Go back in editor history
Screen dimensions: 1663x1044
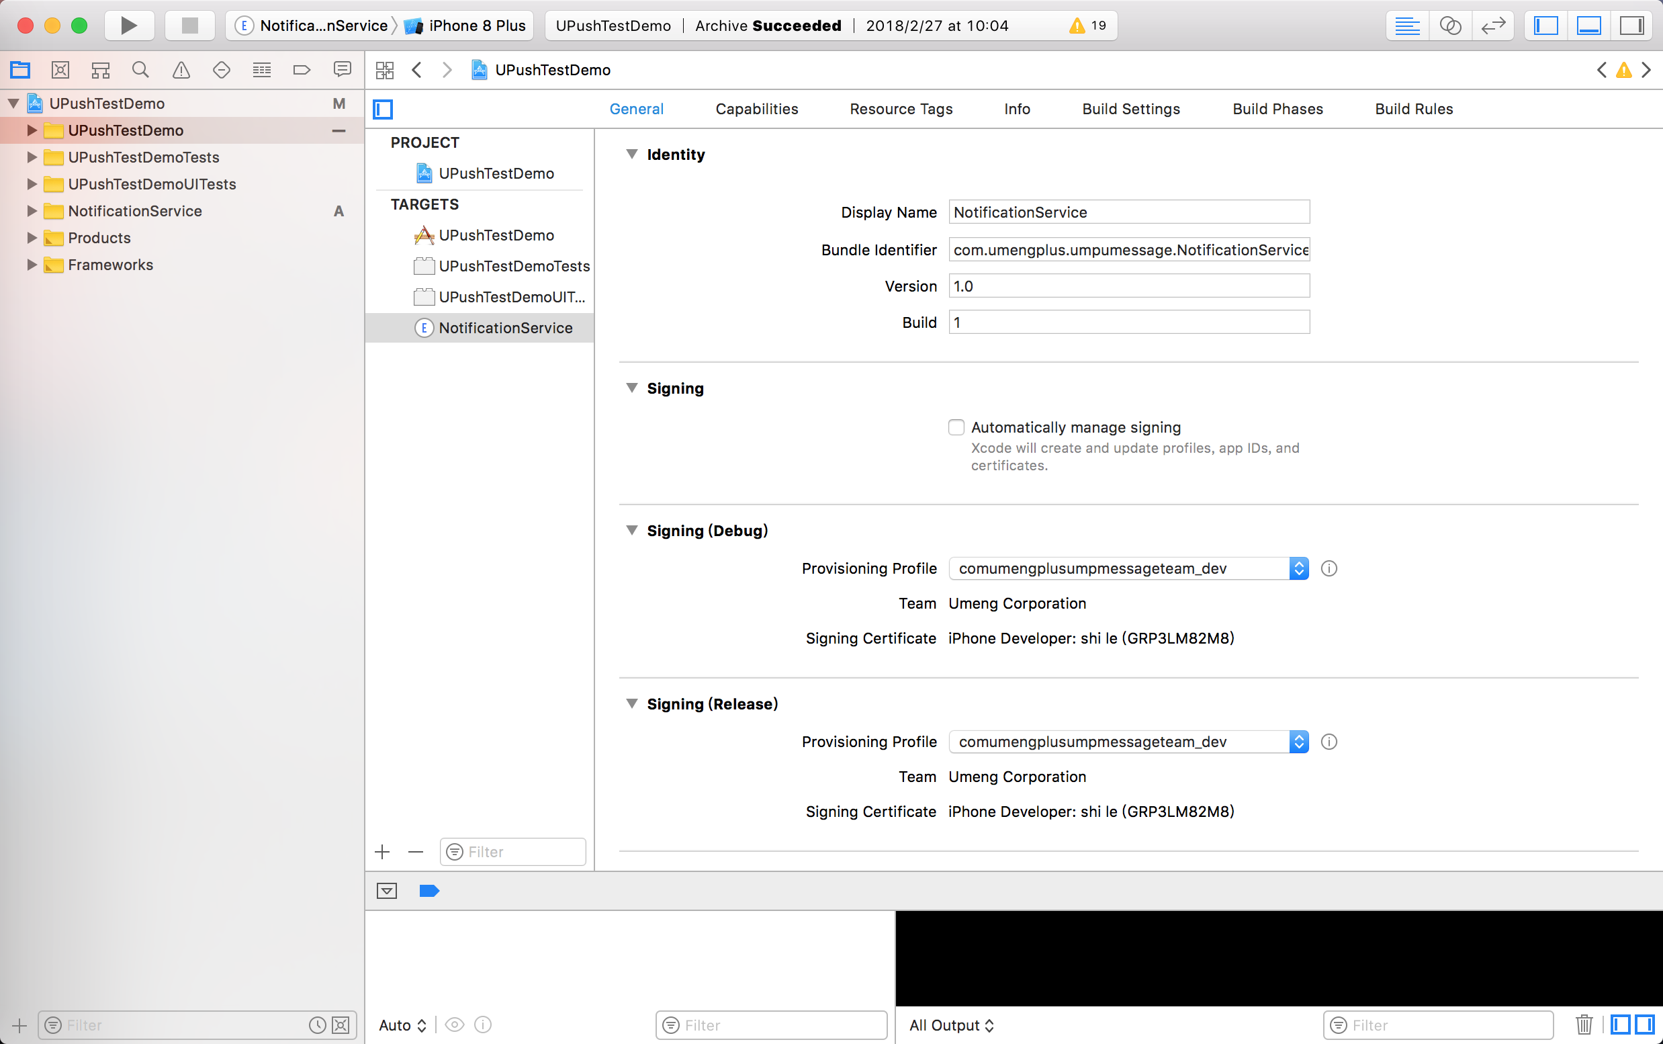(416, 70)
